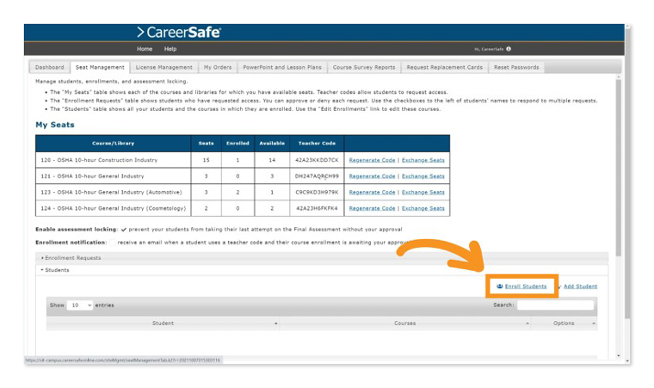Screen dimensions: 654x388
Task: Expand the Enrollment Requests section
Action: point(322,258)
